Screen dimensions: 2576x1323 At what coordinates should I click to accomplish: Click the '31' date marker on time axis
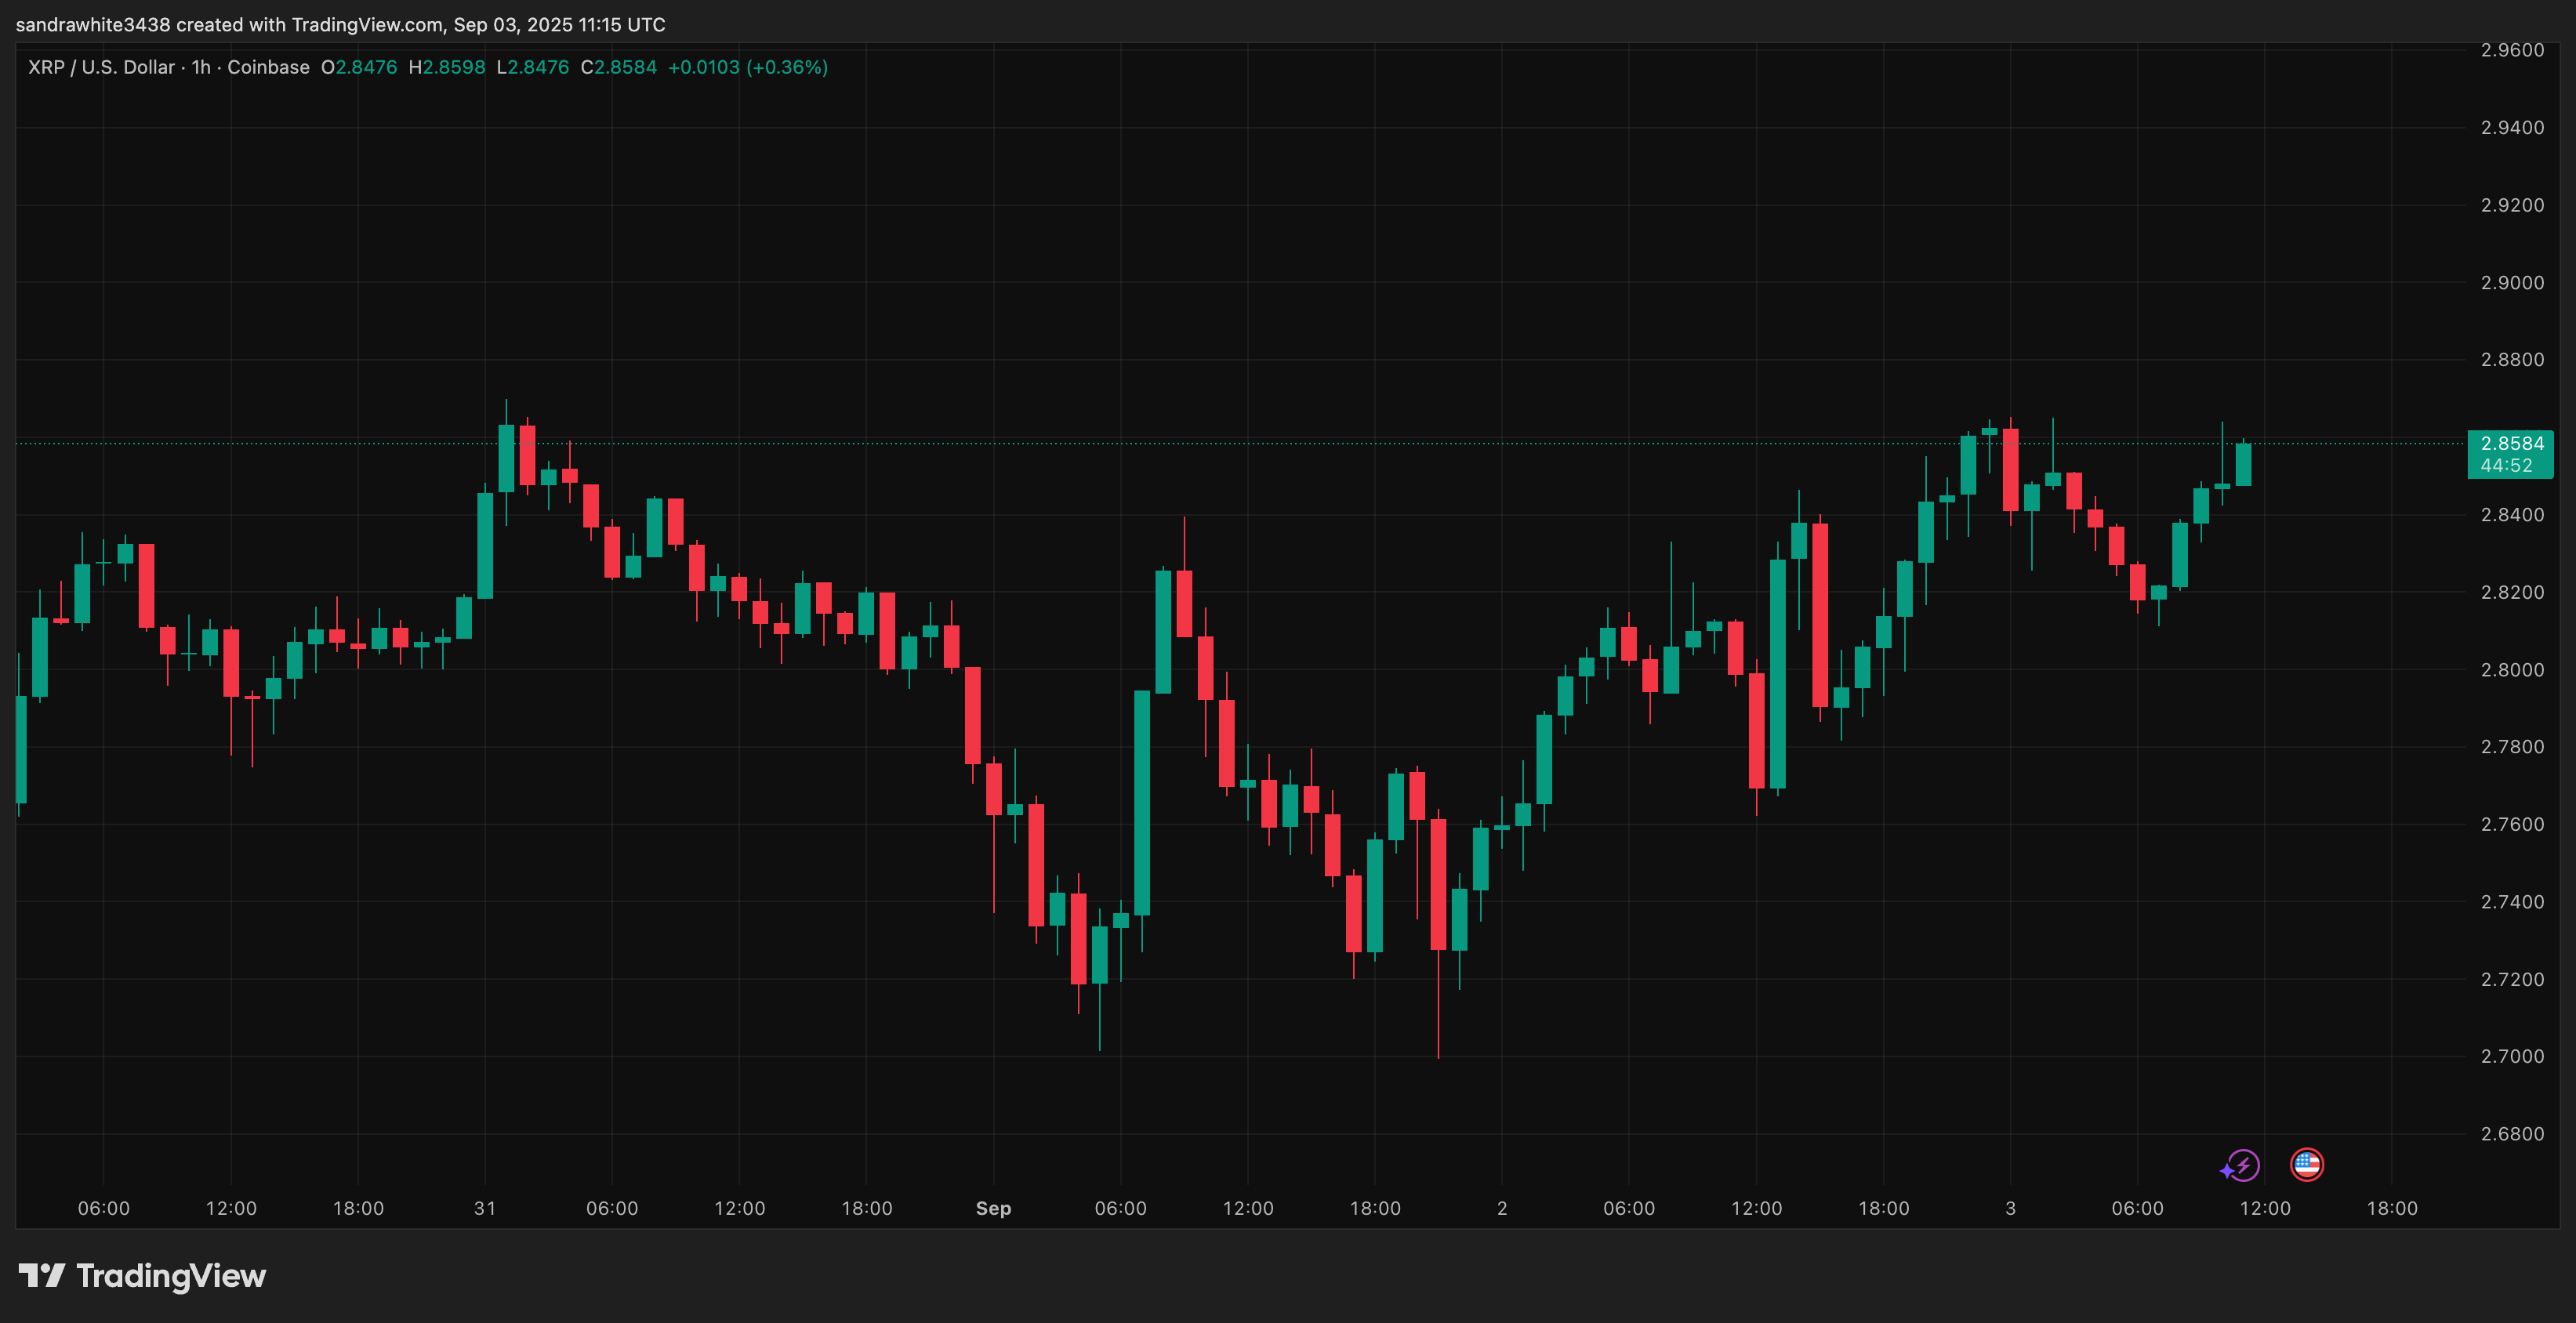click(485, 1208)
